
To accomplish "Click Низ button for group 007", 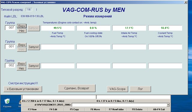I will 22,31.
